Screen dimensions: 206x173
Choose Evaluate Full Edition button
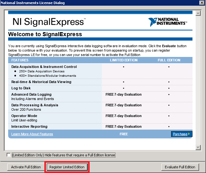tap(180, 167)
